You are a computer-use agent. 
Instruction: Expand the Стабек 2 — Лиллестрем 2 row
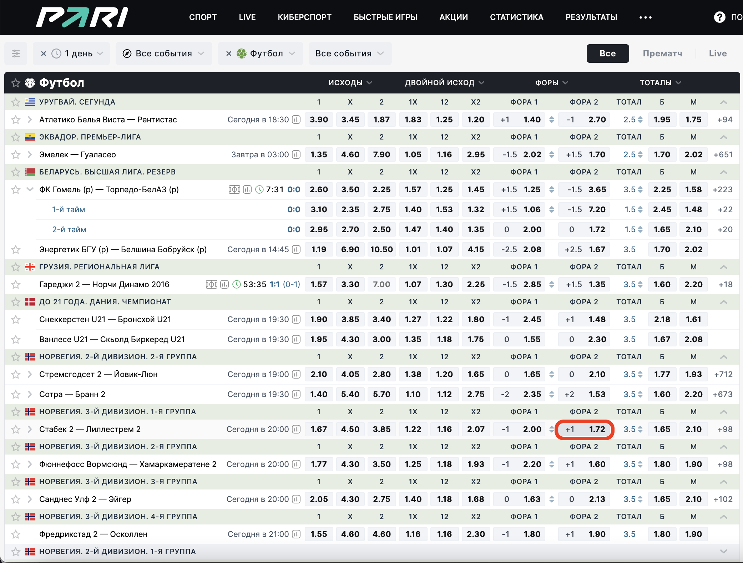(x=30, y=429)
